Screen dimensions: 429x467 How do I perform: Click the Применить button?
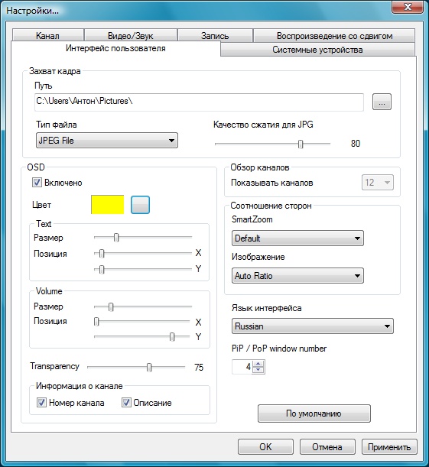point(389,447)
